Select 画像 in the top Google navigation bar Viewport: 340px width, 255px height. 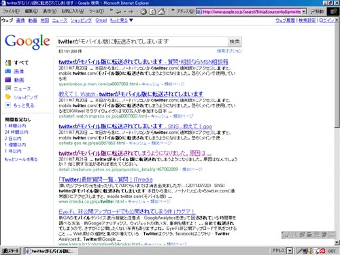click(x=20, y=20)
